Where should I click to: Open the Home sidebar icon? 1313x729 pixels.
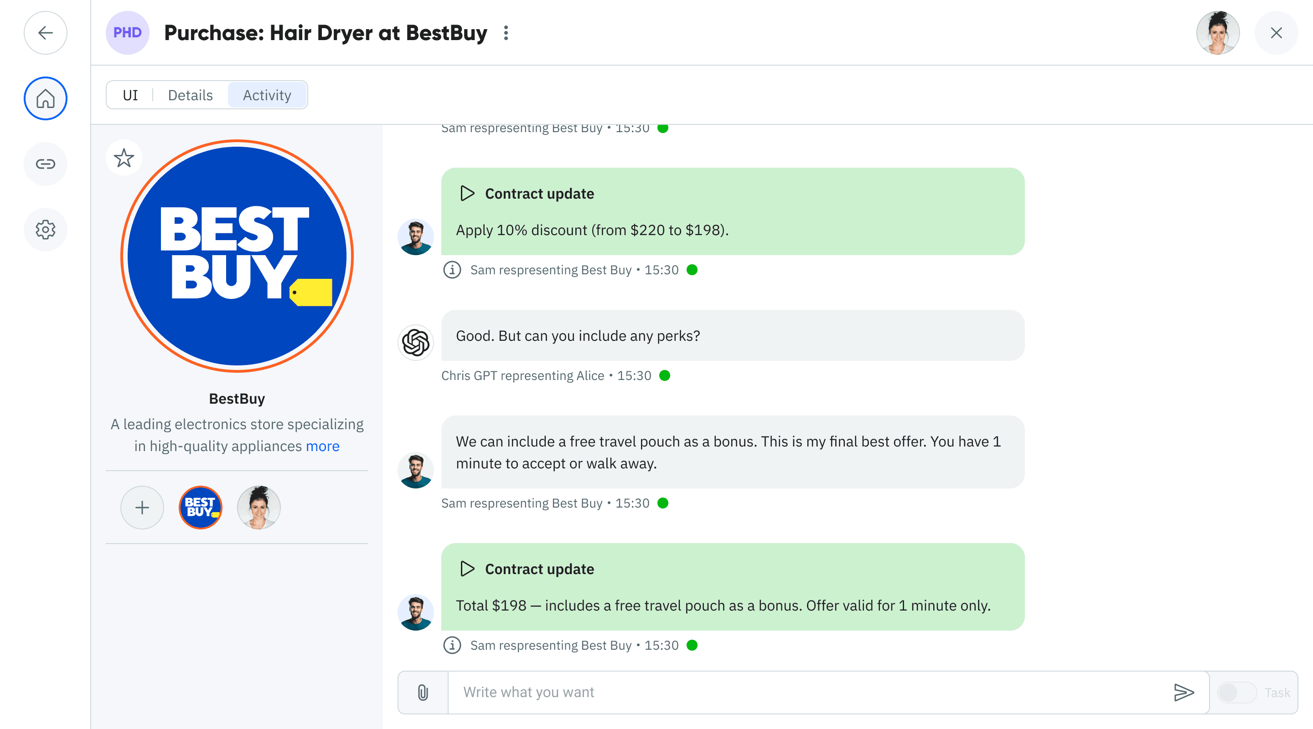point(46,98)
